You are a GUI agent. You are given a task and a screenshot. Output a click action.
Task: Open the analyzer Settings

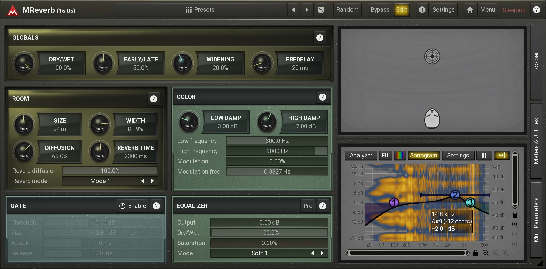click(458, 156)
